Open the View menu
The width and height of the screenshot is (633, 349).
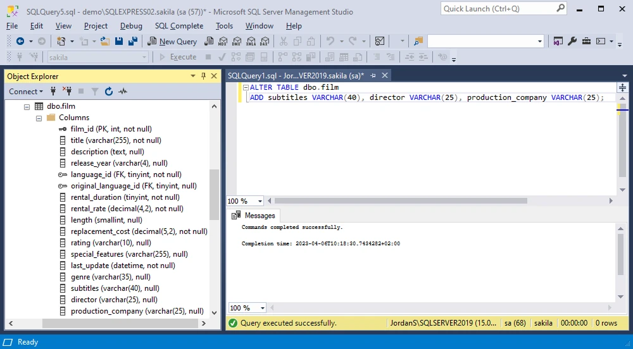[x=63, y=26]
